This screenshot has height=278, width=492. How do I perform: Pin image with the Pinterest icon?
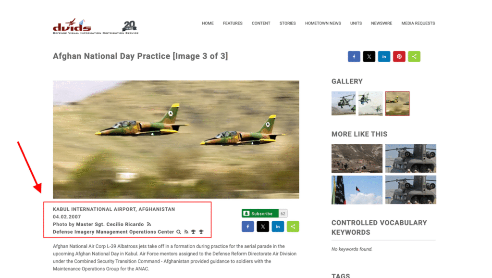pyautogui.click(x=399, y=57)
